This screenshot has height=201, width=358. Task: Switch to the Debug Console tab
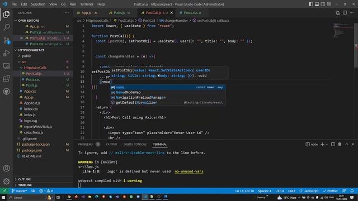(x=135, y=144)
